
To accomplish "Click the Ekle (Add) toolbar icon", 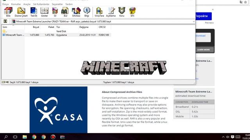I will [8, 12].
